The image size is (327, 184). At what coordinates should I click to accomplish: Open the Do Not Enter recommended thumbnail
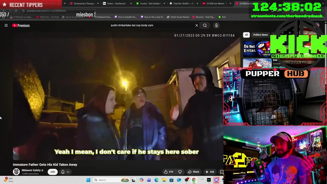256,49
